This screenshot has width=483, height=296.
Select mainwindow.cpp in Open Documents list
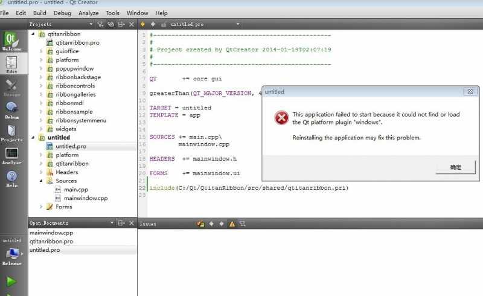pos(51,233)
